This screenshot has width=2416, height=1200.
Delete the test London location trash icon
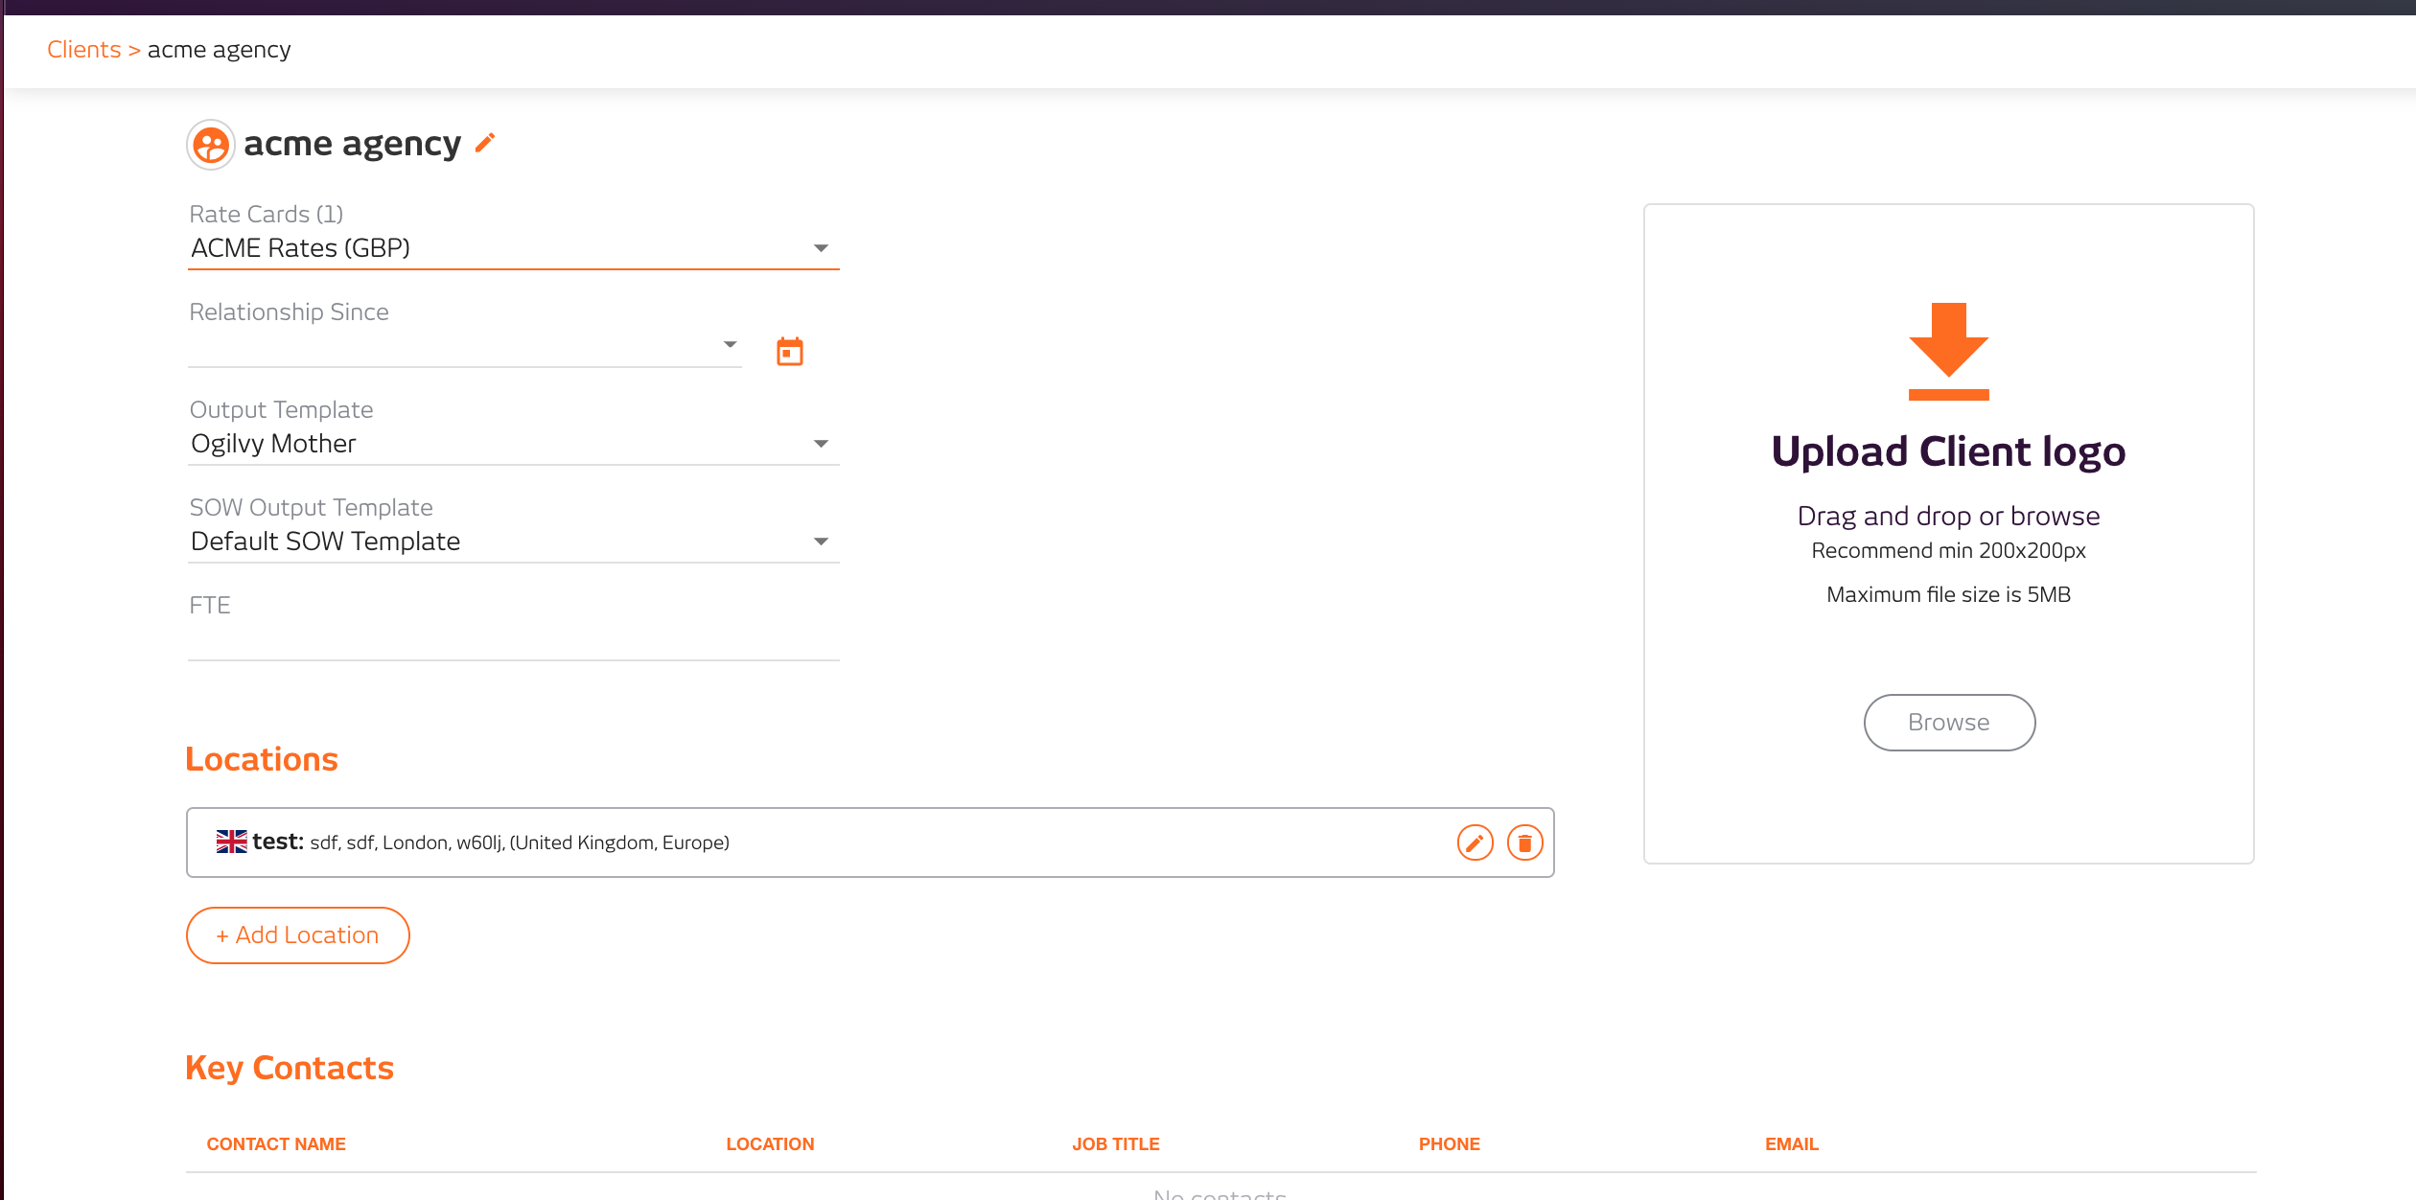pos(1524,842)
